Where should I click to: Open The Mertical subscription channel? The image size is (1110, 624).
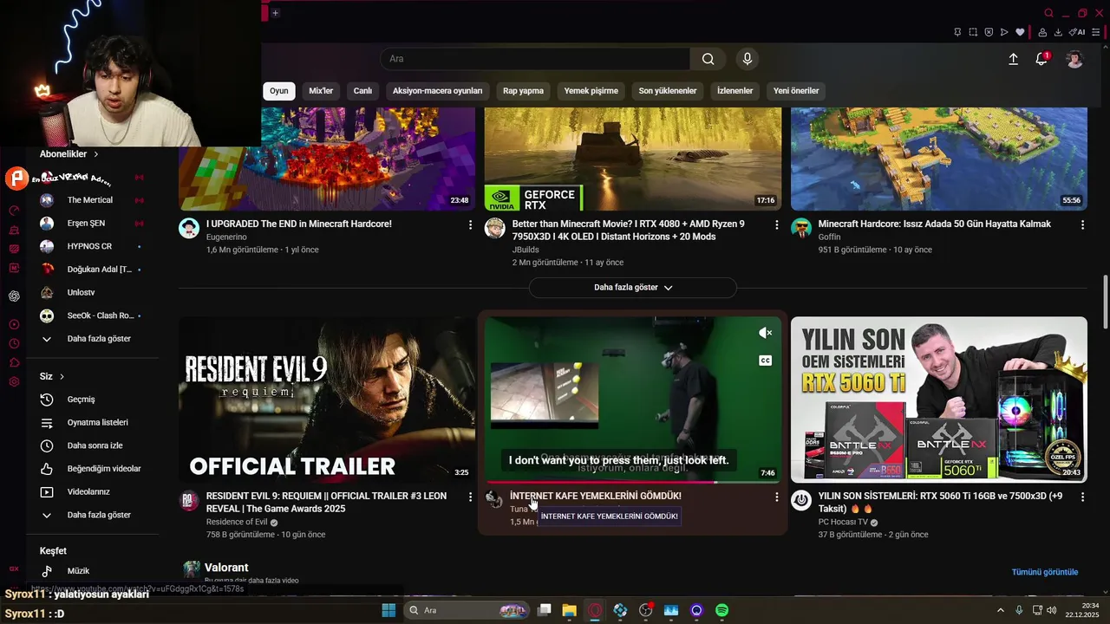[92, 200]
